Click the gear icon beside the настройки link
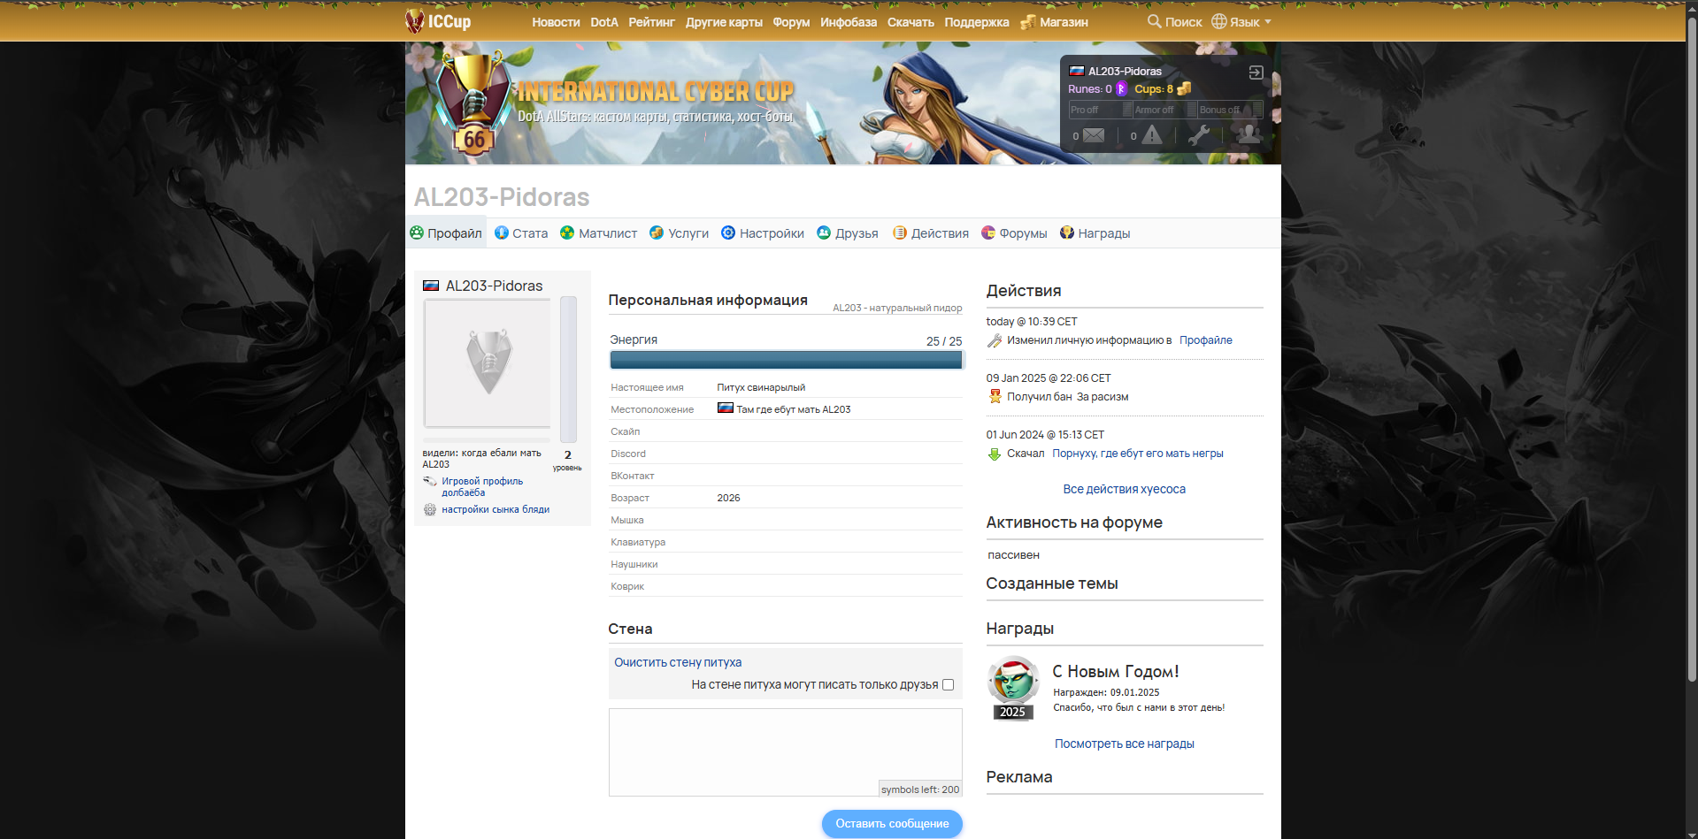This screenshot has height=839, width=1698. [x=430, y=509]
